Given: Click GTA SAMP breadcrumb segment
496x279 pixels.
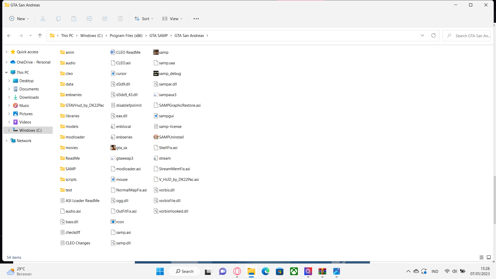Looking at the screenshot, I should [159, 36].
